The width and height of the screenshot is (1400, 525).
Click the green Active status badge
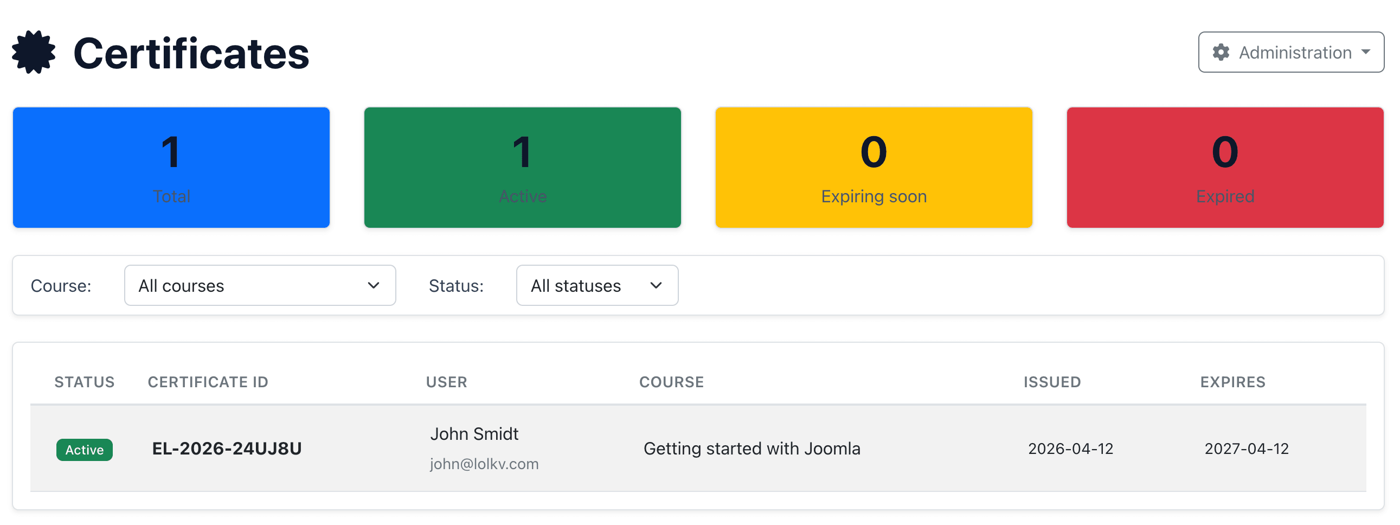tap(84, 450)
